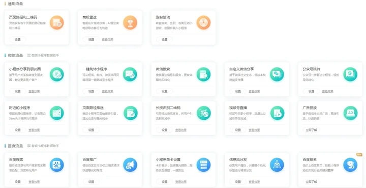Click 设置 under 小程序分享到朋友圈
This screenshot has width=366, height=188.
(x=18, y=91)
